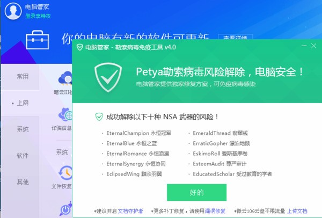The width and height of the screenshot is (322, 218).
Task: Click the 上传文档 upload link
Action: coord(297,211)
